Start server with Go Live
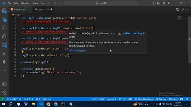The height and width of the screenshot is (107, 191). (161, 99)
